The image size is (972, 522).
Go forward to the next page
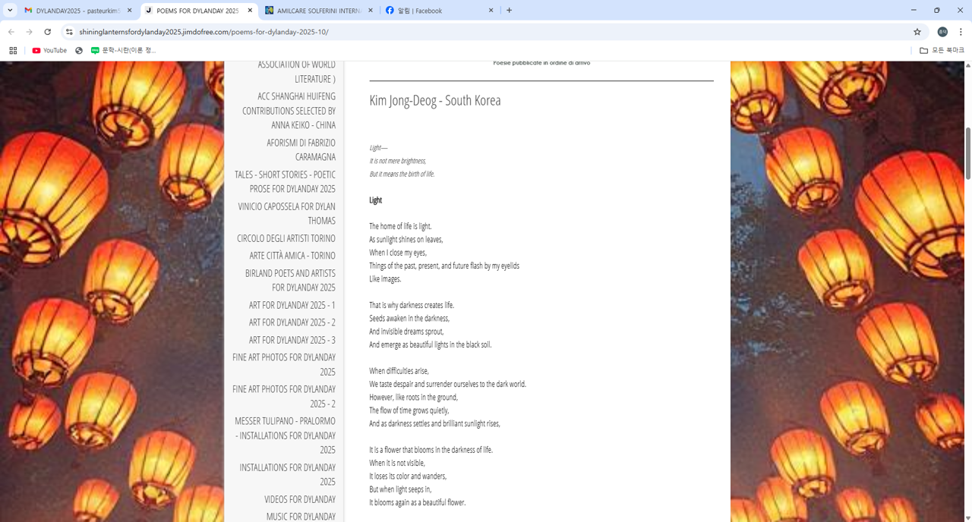(x=30, y=32)
